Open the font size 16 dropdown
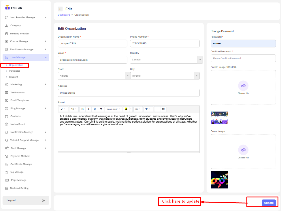281x211 pixels. 74,109
